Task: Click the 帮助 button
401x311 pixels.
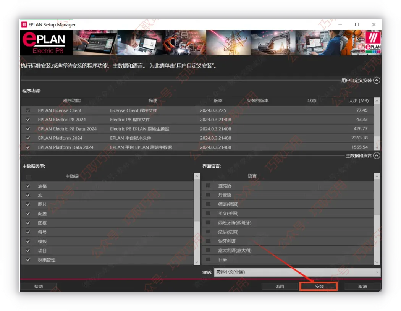Action: [38, 287]
